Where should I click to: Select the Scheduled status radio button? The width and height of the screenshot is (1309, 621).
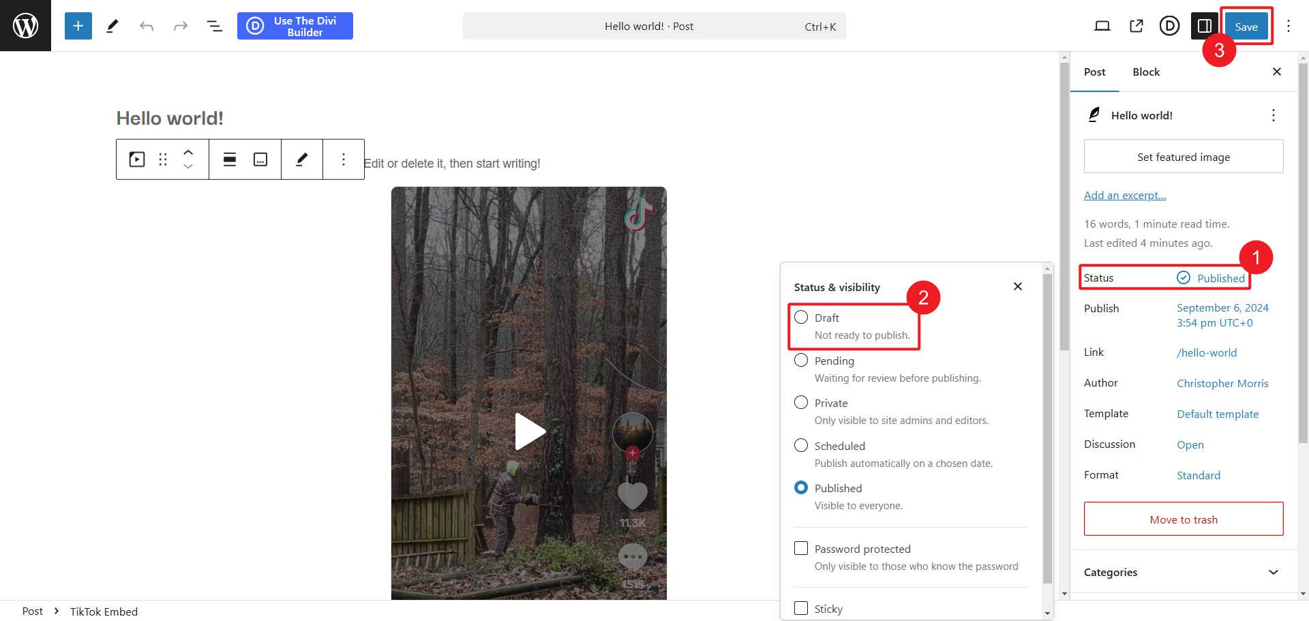tap(801, 445)
